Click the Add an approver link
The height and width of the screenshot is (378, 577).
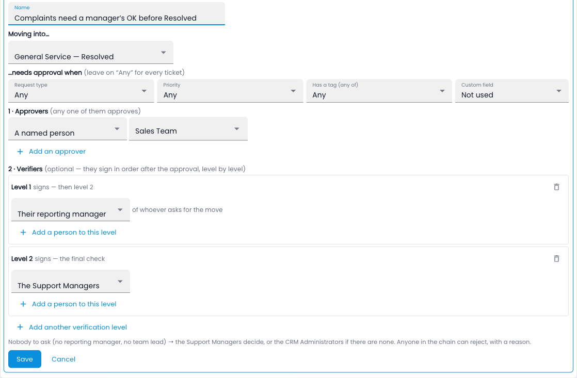51,152
